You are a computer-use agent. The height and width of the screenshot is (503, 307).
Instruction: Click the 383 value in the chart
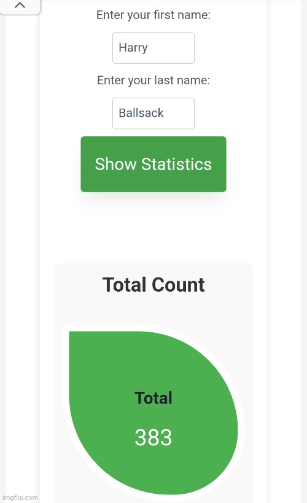click(153, 437)
